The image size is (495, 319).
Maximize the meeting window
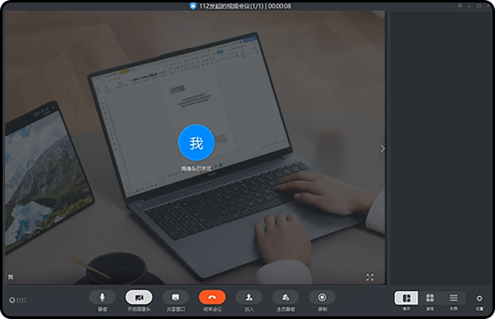[478, 6]
